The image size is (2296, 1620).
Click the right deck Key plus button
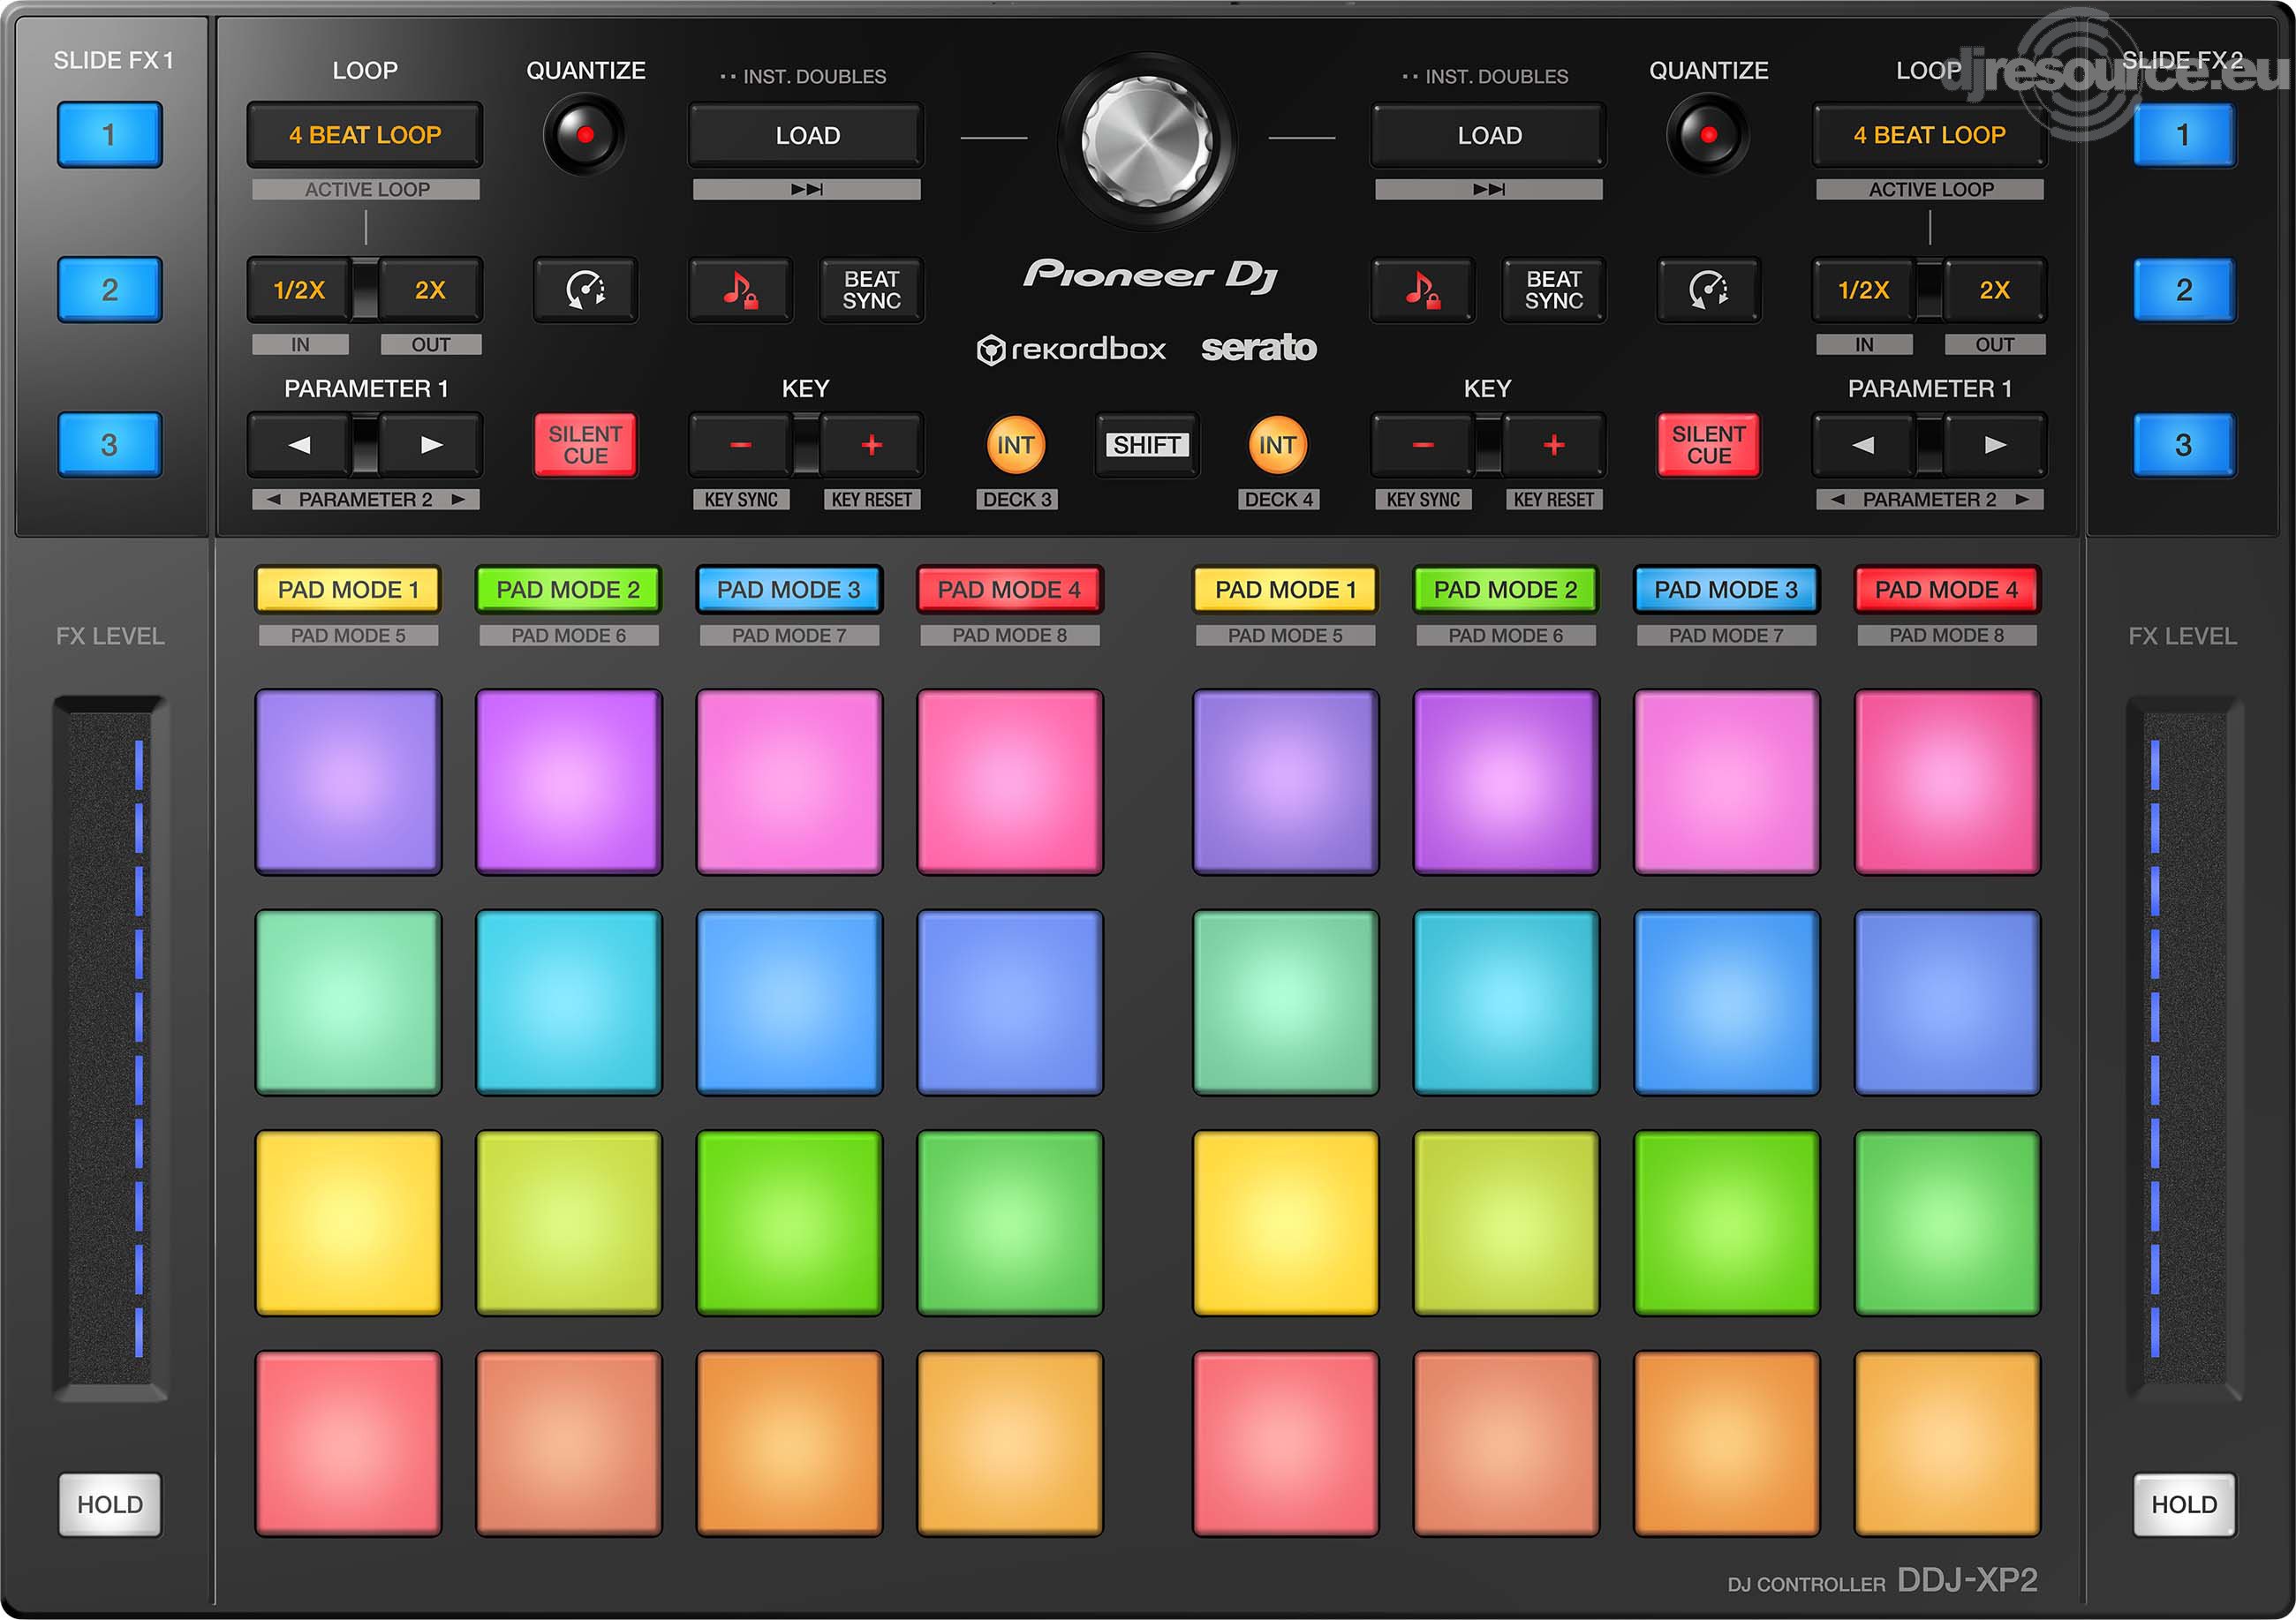(1554, 445)
